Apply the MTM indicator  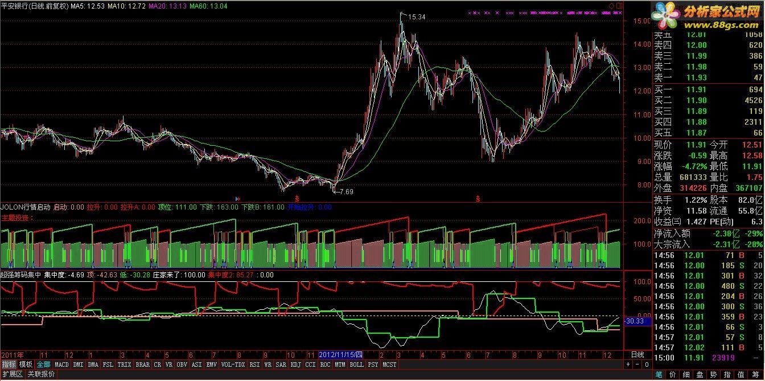(340, 364)
